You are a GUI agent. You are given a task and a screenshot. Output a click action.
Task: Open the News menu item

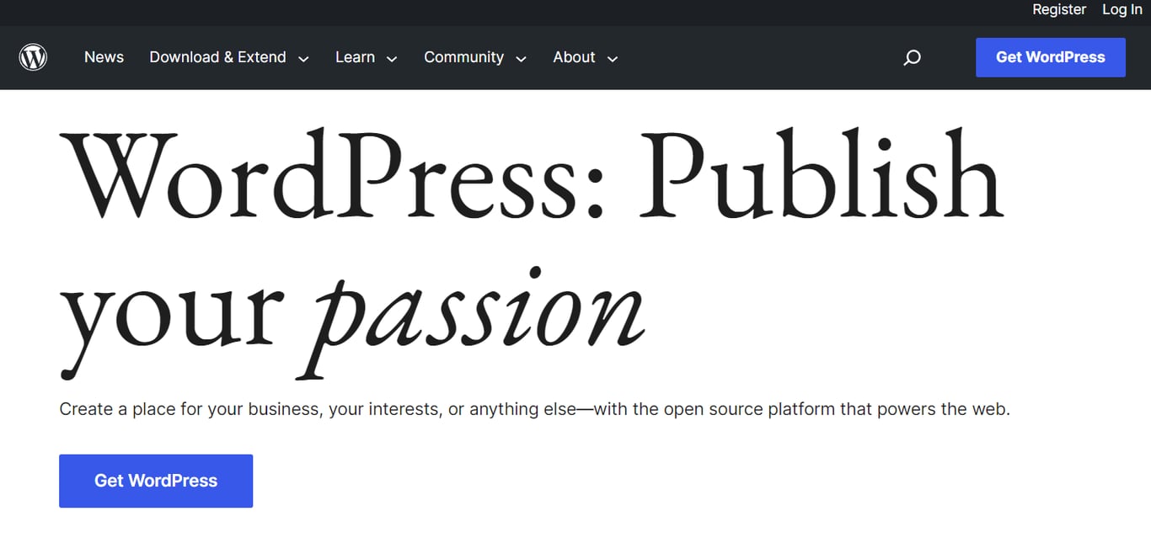[104, 57]
